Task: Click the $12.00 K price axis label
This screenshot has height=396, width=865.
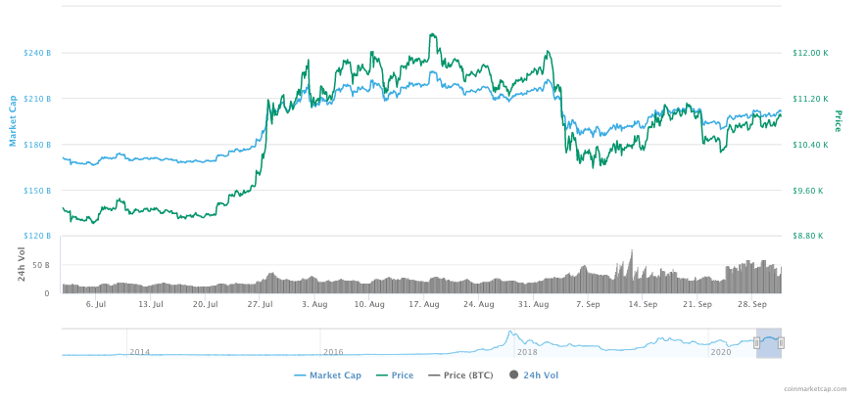Action: (x=809, y=53)
